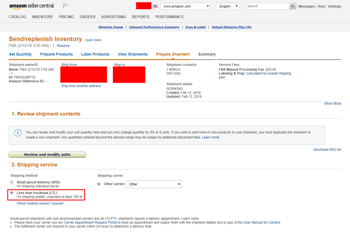
Task: Click the Show More link
Action: click(x=333, y=104)
